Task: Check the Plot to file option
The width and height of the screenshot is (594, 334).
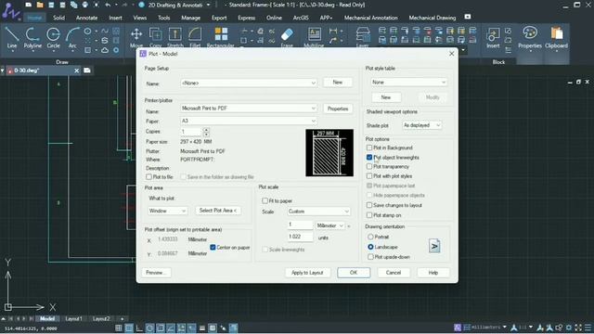Action: [148, 177]
